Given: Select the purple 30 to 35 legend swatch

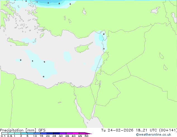Looking at the screenshot, I should click(63, 133).
